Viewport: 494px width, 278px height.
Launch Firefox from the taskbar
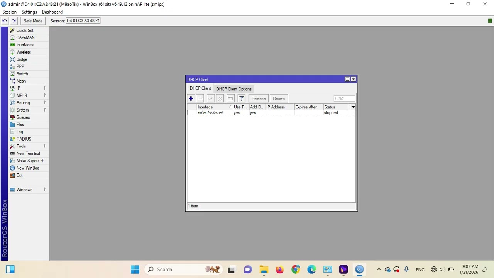[280, 270]
